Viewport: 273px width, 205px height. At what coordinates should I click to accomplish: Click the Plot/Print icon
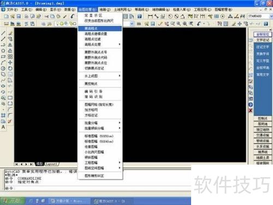[x=26, y=16]
